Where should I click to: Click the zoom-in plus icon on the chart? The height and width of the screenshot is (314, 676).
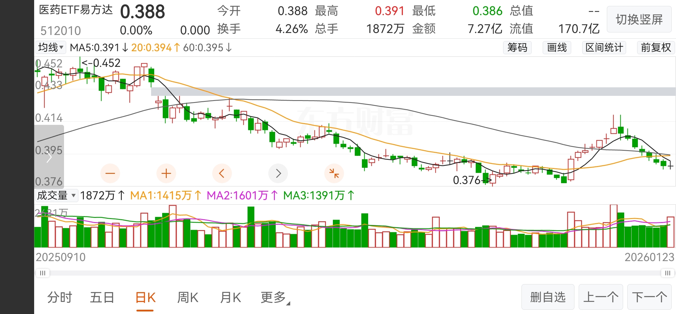(166, 173)
